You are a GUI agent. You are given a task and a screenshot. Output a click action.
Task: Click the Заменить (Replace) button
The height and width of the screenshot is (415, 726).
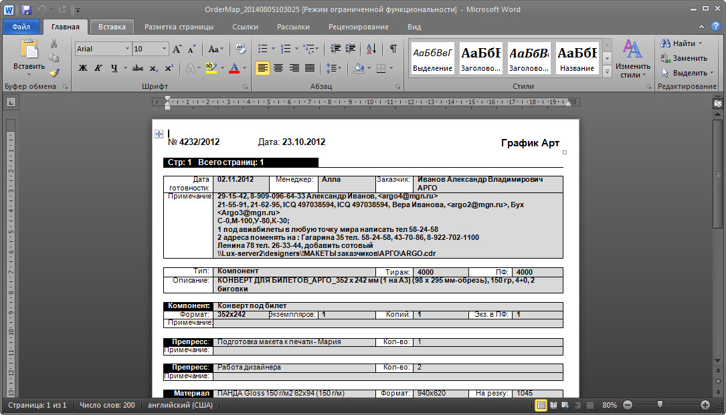click(x=685, y=58)
